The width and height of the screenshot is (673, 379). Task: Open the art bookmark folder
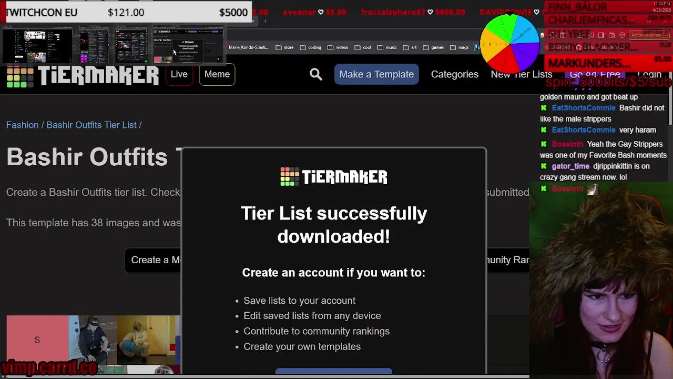point(410,47)
